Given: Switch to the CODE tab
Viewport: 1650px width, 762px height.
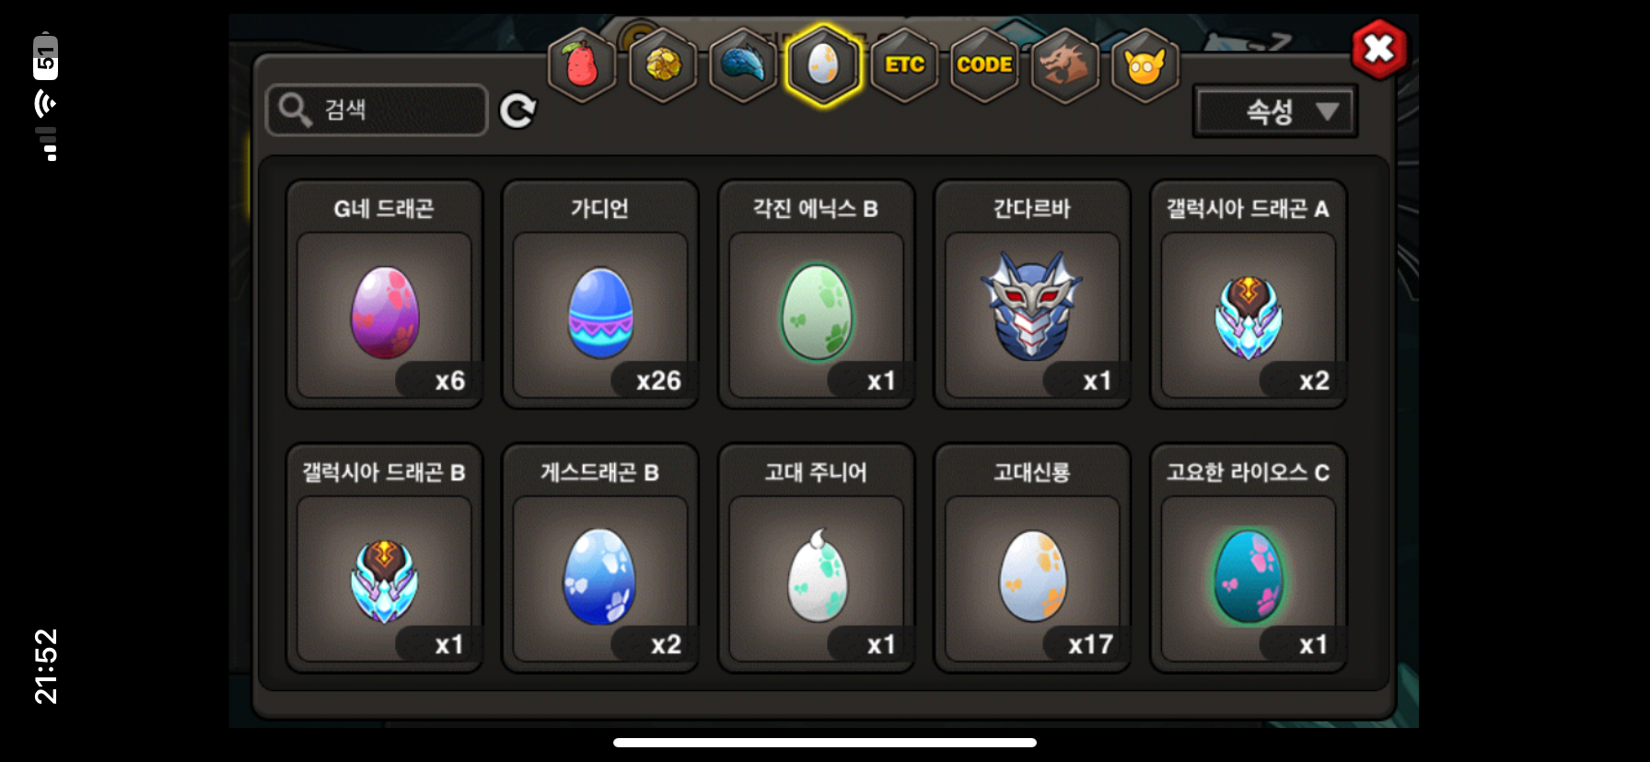Looking at the screenshot, I should pos(984,65).
